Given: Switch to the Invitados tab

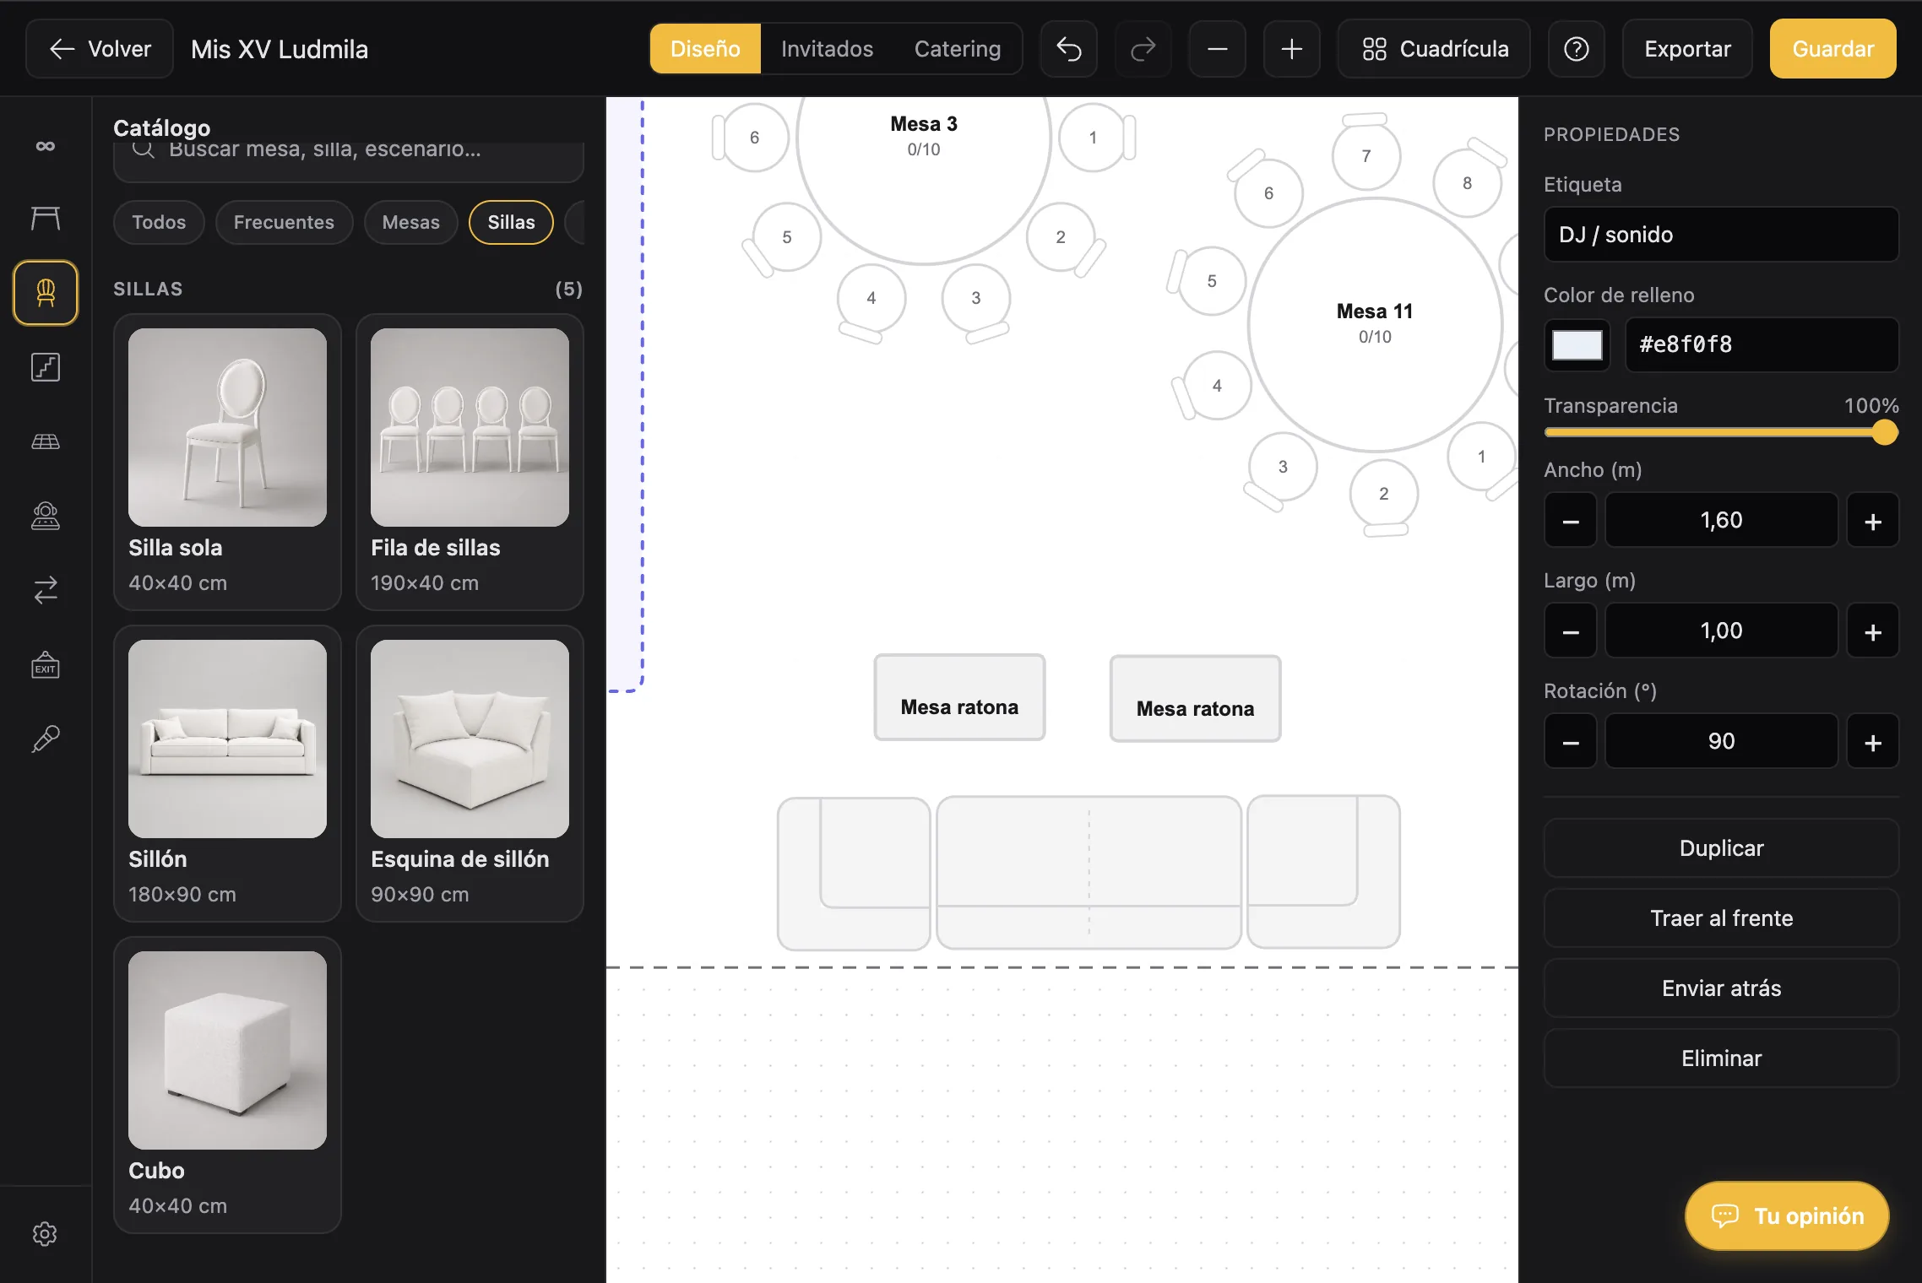Looking at the screenshot, I should (827, 49).
